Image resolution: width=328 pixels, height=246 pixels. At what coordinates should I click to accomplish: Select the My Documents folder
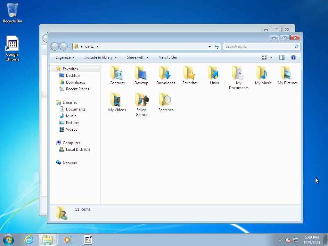click(x=239, y=78)
